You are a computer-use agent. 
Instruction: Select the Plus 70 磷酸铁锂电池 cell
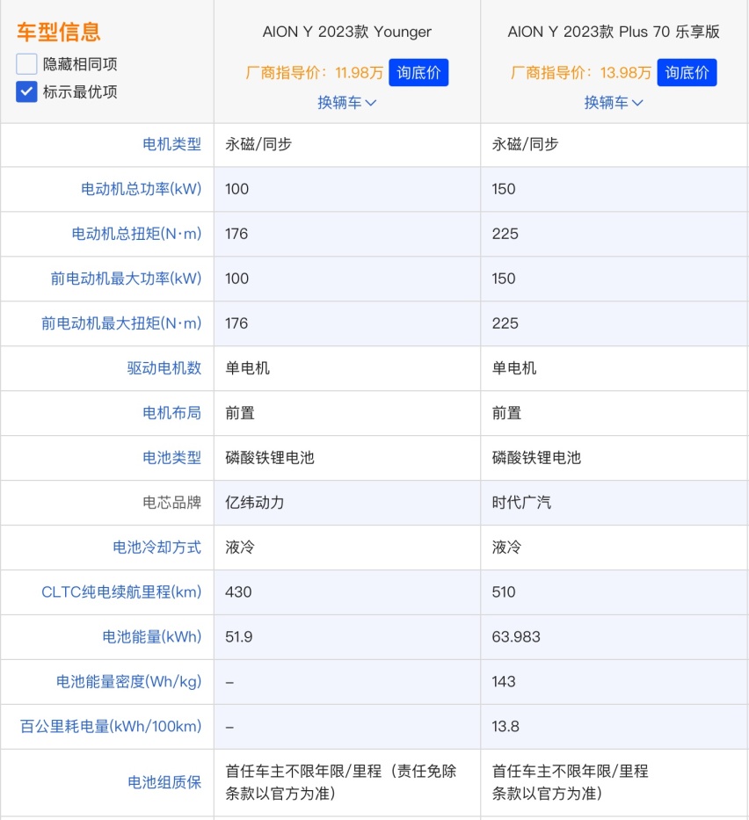(x=536, y=458)
